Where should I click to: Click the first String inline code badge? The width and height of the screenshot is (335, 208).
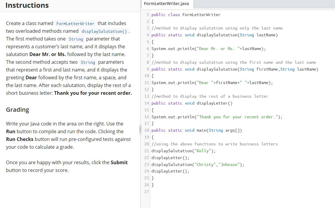coord(76,39)
